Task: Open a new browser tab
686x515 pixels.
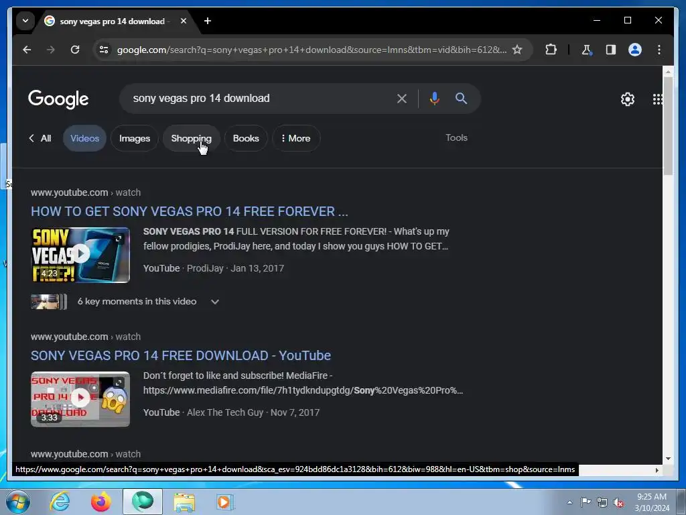Action: click(208, 21)
